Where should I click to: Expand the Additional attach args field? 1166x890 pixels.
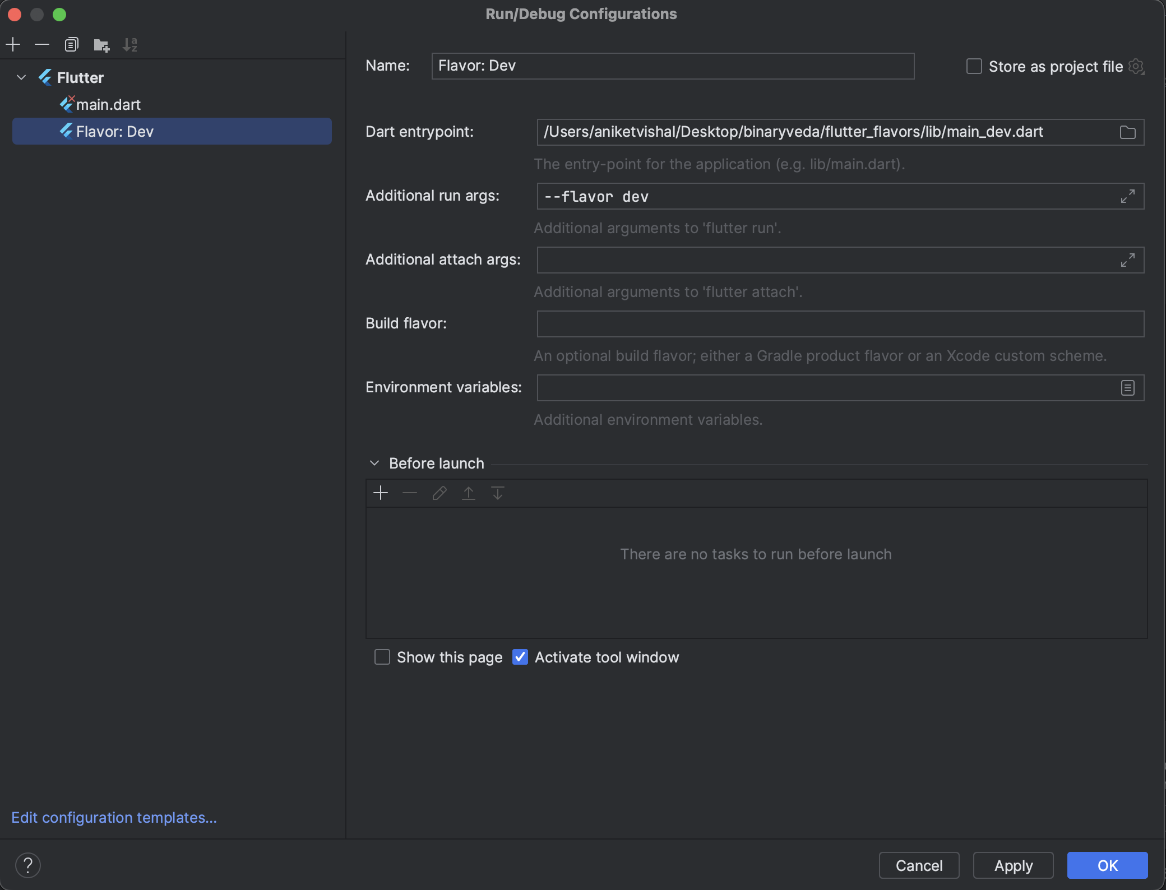tap(1127, 260)
